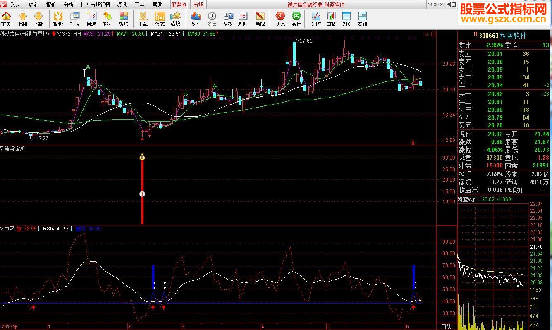This screenshot has width=552, height=330.
Task: Click the 27.62 high price marker
Action: click(x=306, y=41)
